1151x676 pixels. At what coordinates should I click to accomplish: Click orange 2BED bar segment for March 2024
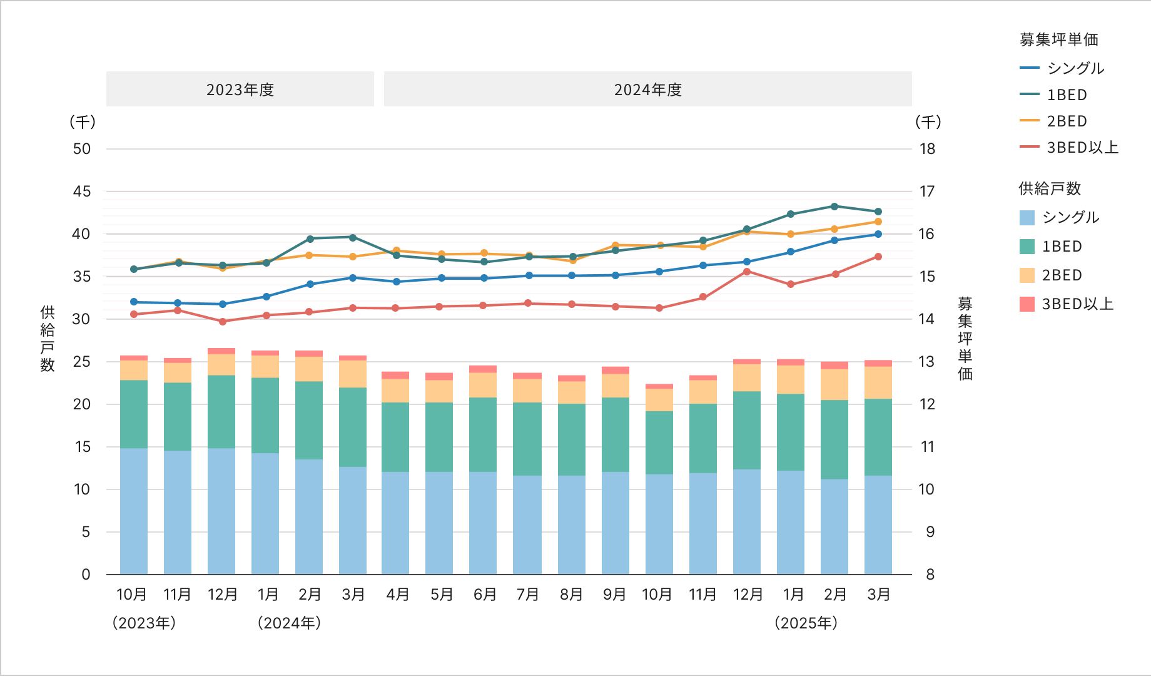353,374
